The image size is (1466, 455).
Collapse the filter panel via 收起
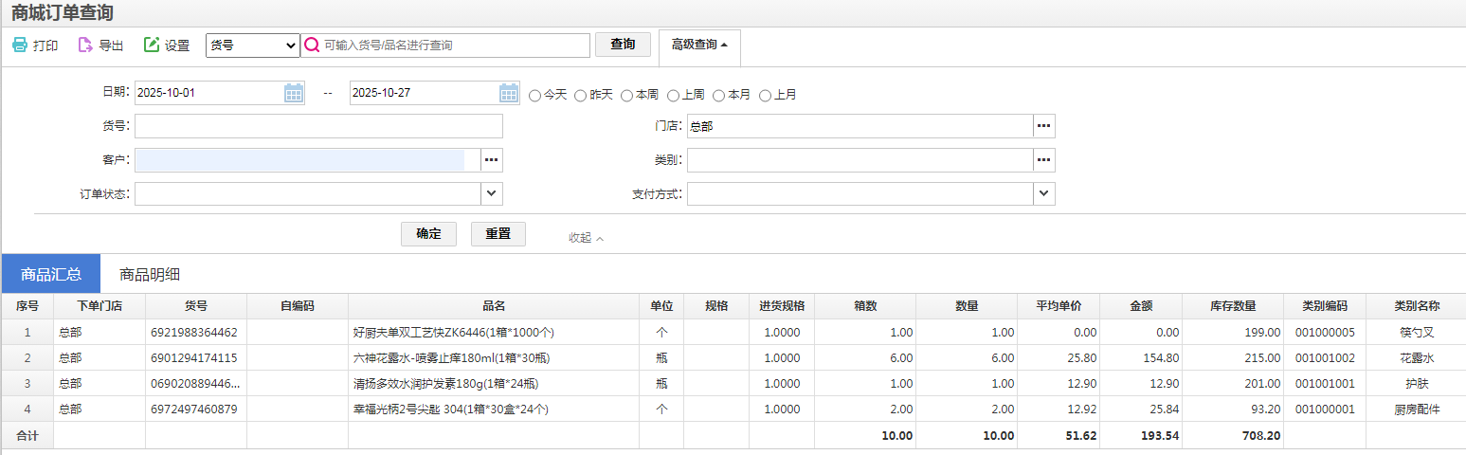click(586, 238)
